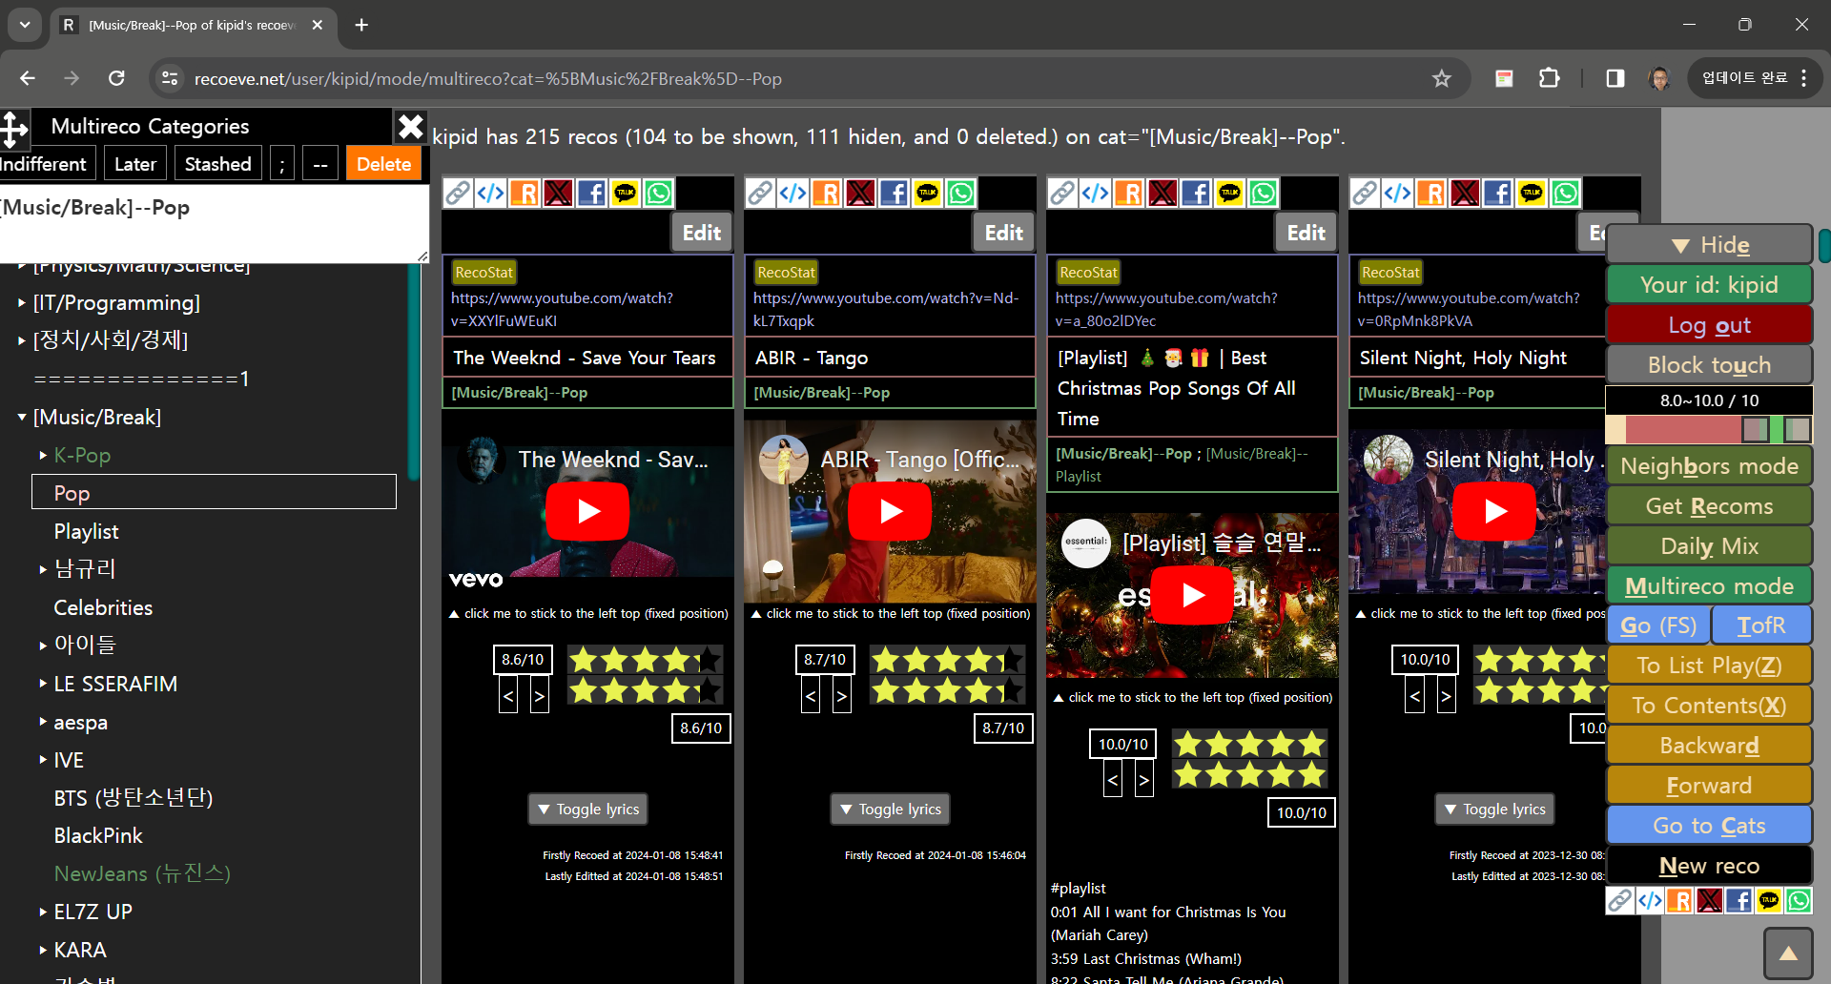Reload the page
The image size is (1831, 984).
[x=116, y=78]
